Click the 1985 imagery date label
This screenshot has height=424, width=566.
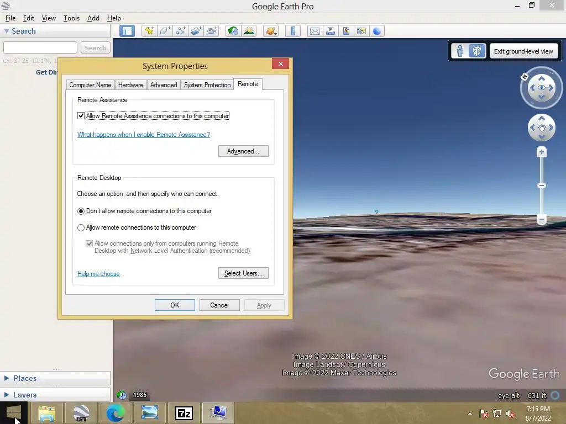click(x=140, y=395)
